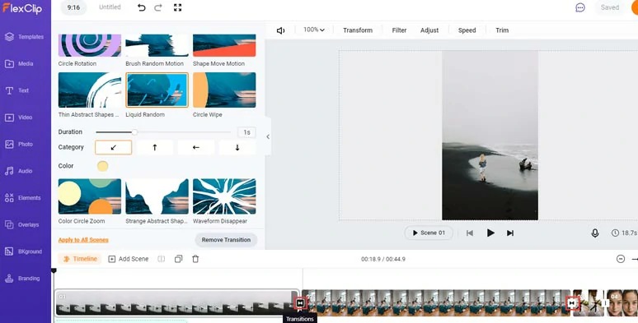Open the Filter tool
The height and width of the screenshot is (323, 638).
(399, 30)
